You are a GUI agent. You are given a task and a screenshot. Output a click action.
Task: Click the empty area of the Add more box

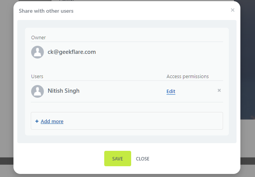[146, 121]
